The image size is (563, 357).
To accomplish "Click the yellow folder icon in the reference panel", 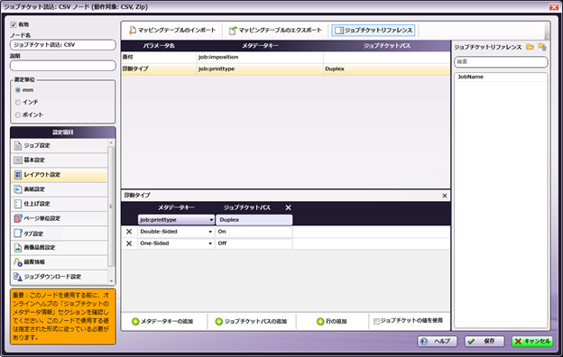I will click(530, 47).
